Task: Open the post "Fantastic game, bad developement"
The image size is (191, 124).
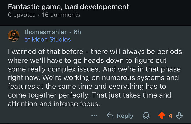Action: pyautogui.click(x=68, y=6)
